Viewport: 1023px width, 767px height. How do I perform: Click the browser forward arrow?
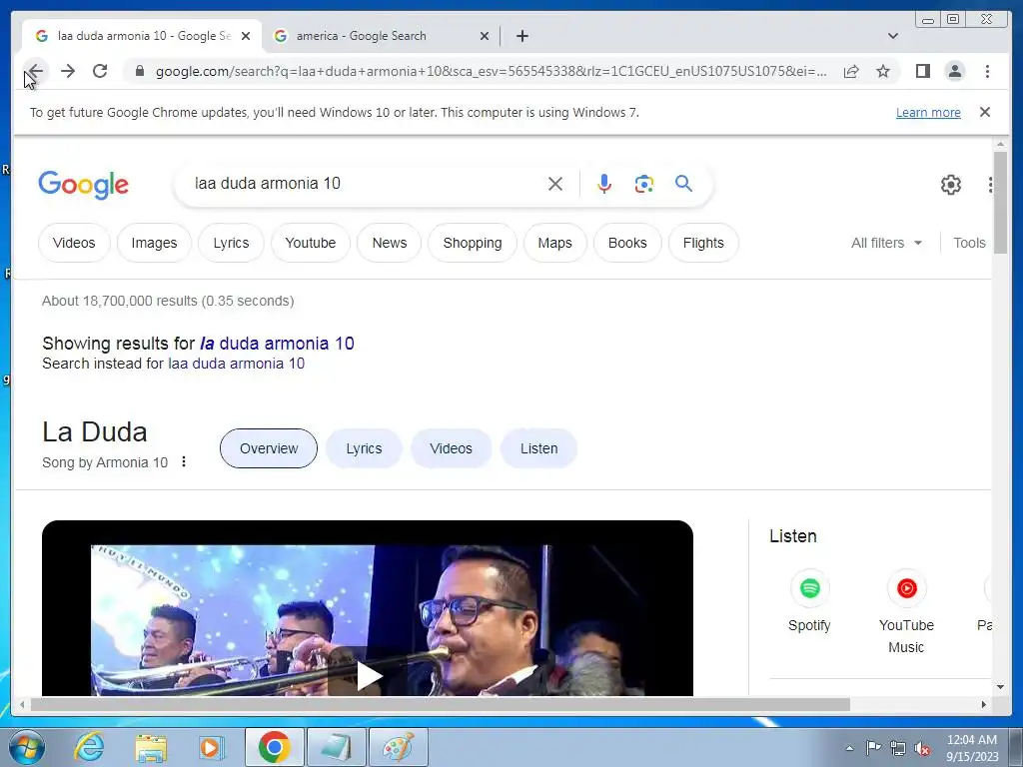coord(68,71)
